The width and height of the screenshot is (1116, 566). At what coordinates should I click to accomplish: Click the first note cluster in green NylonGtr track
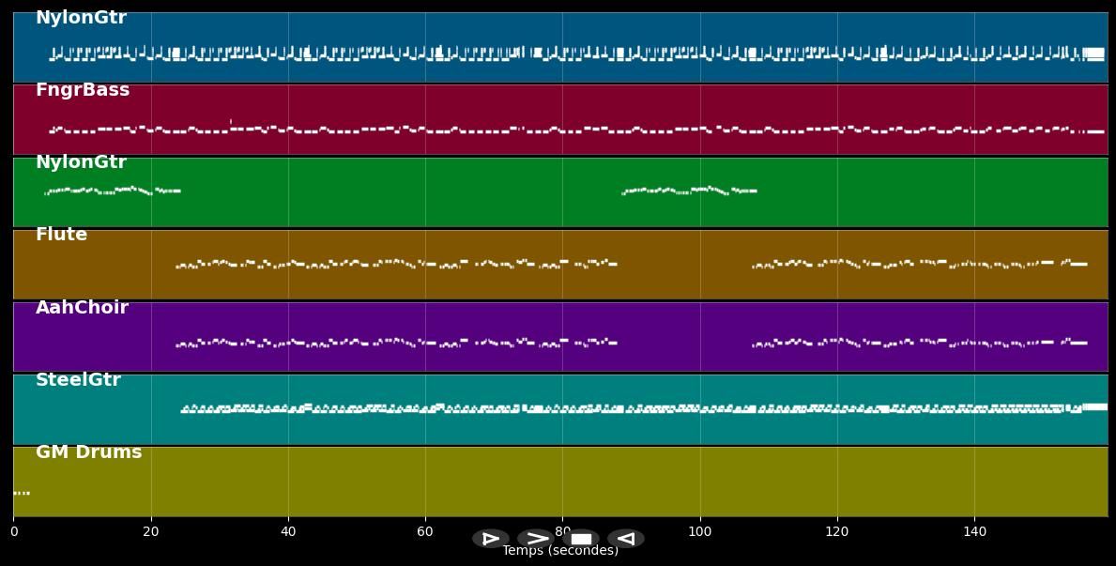(112, 191)
